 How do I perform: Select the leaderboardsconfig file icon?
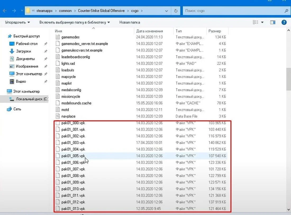[58, 57]
